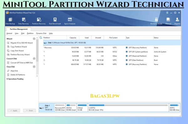Open the Disk menu
This screenshot has width=188, height=124.
23,33
